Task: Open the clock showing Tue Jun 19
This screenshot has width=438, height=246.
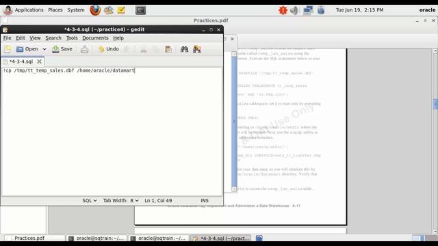Action: (x=359, y=10)
